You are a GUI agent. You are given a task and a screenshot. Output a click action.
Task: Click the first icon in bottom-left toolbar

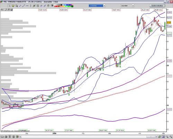point(2,137)
